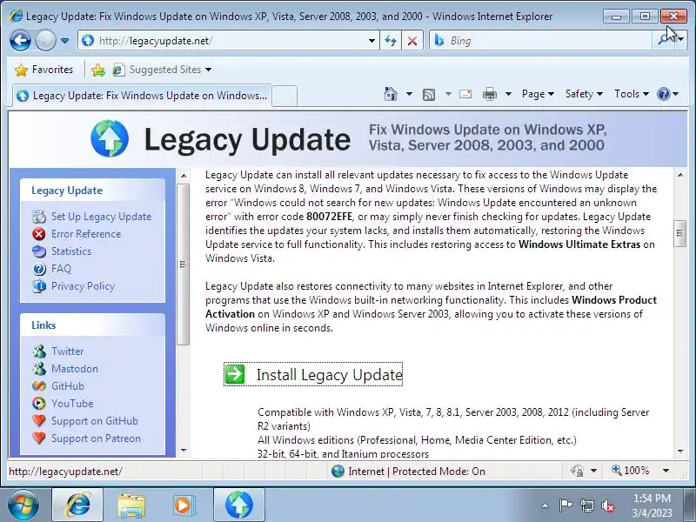Click the Print icon
Viewport: 696px width, 522px height.
point(490,94)
